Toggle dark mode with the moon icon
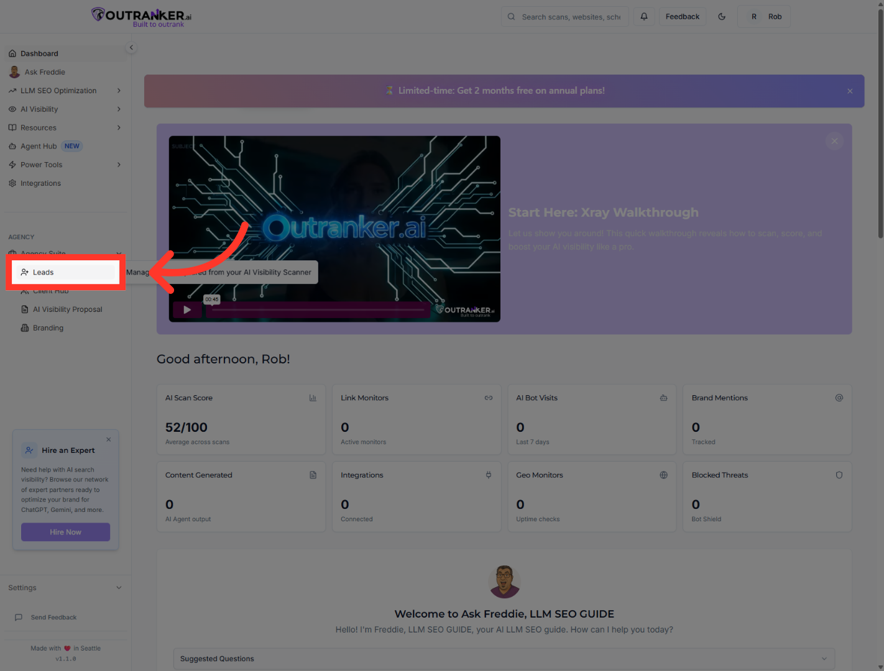 722,17
